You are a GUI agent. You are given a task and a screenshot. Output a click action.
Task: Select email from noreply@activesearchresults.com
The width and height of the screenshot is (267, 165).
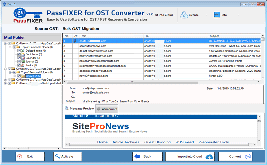[x=162, y=61]
